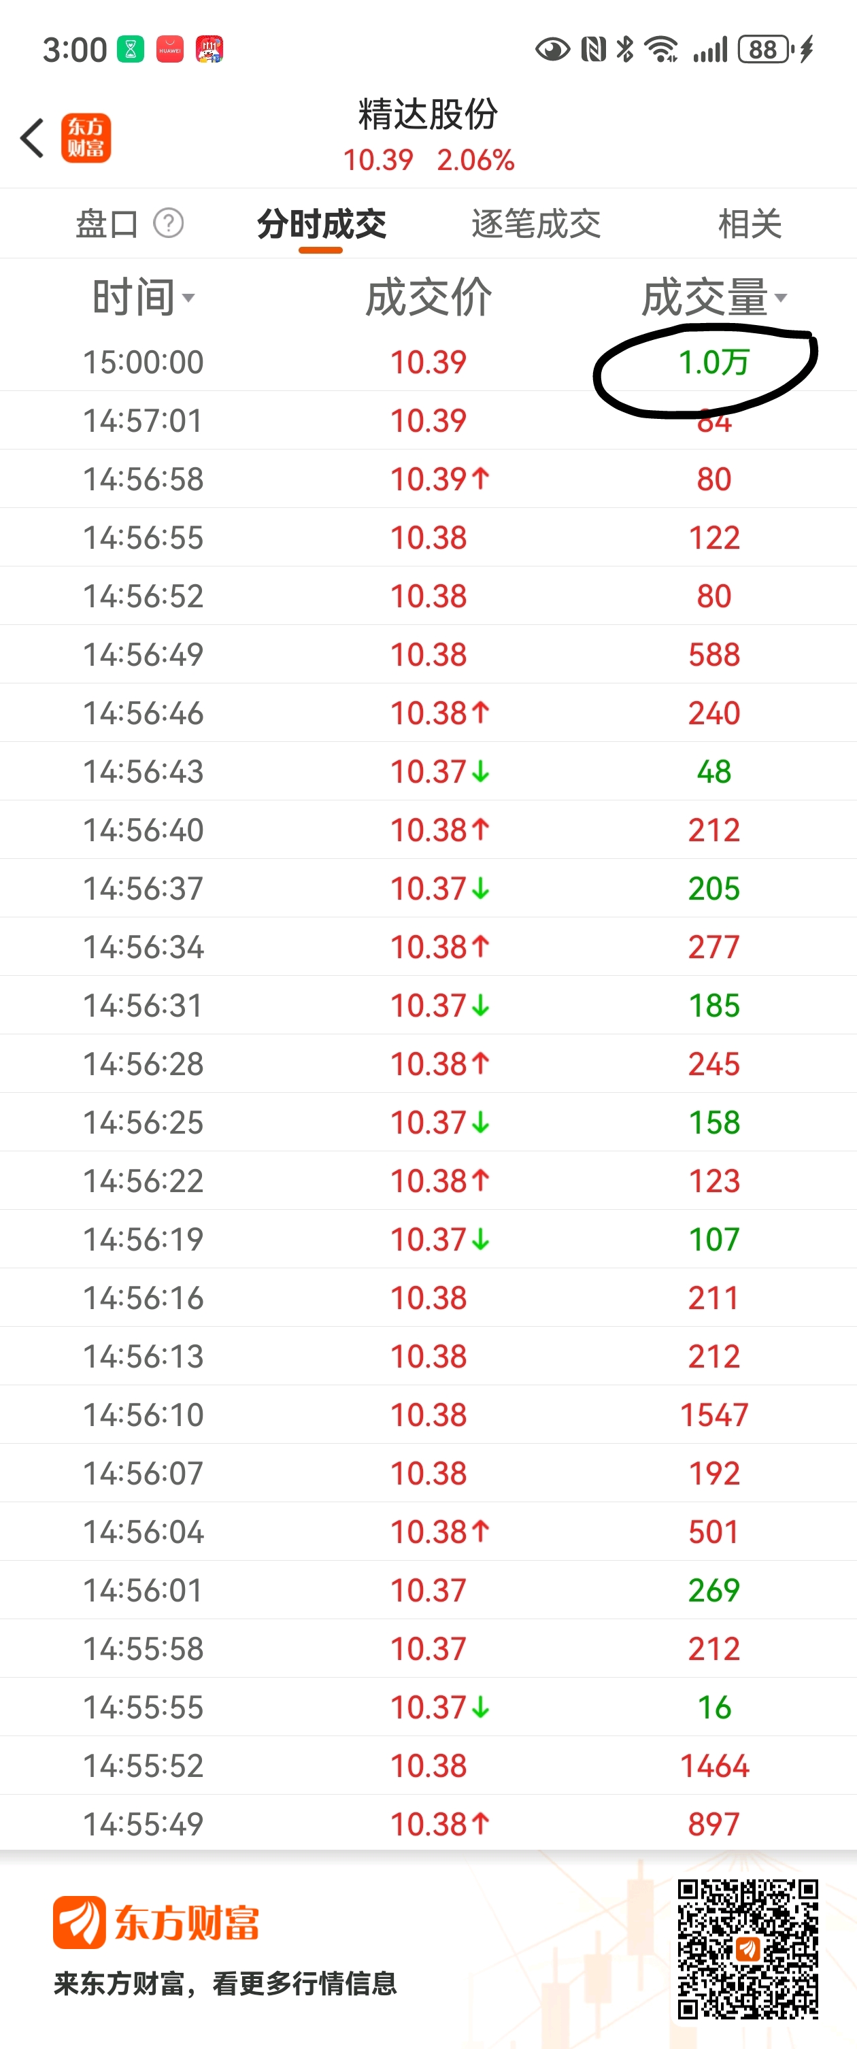857x2049 pixels.
Task: Tap the Bluetooth status icon
Action: (x=626, y=50)
